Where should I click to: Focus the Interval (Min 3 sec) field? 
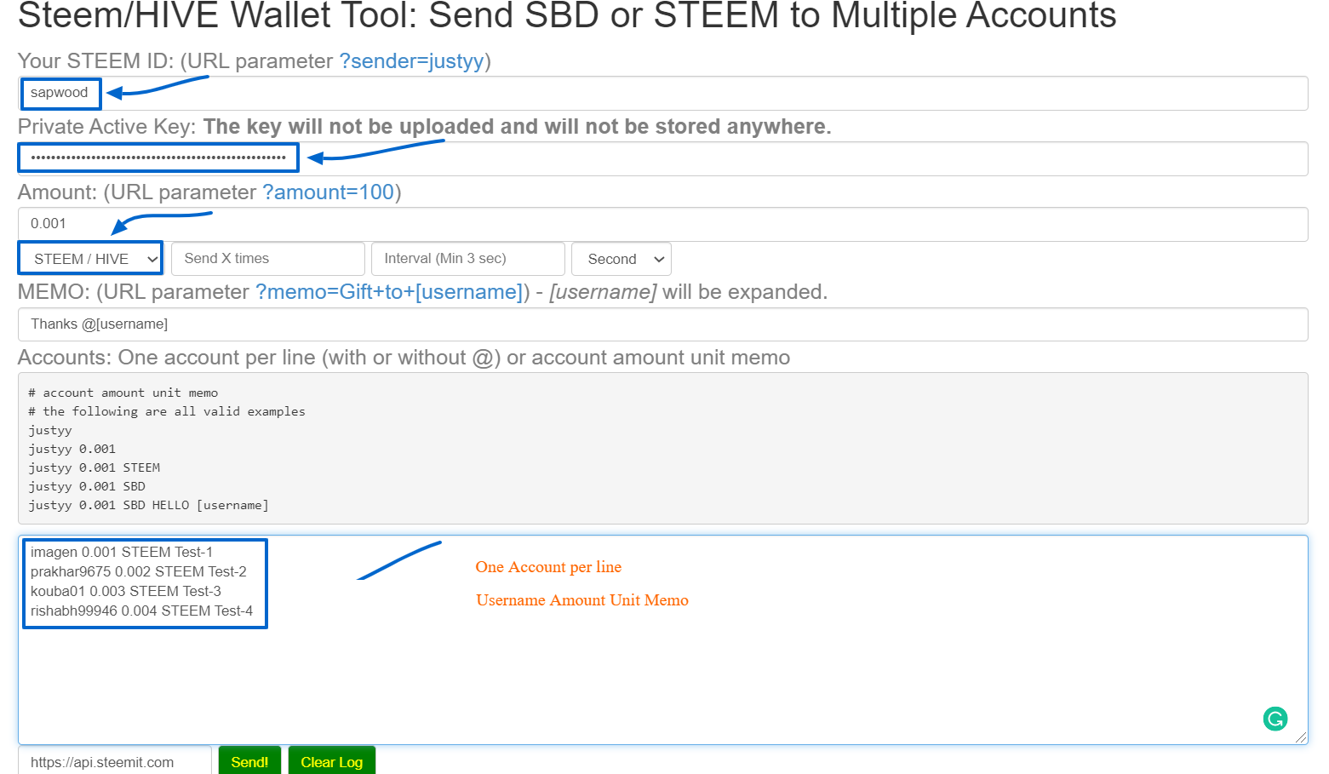(x=468, y=259)
